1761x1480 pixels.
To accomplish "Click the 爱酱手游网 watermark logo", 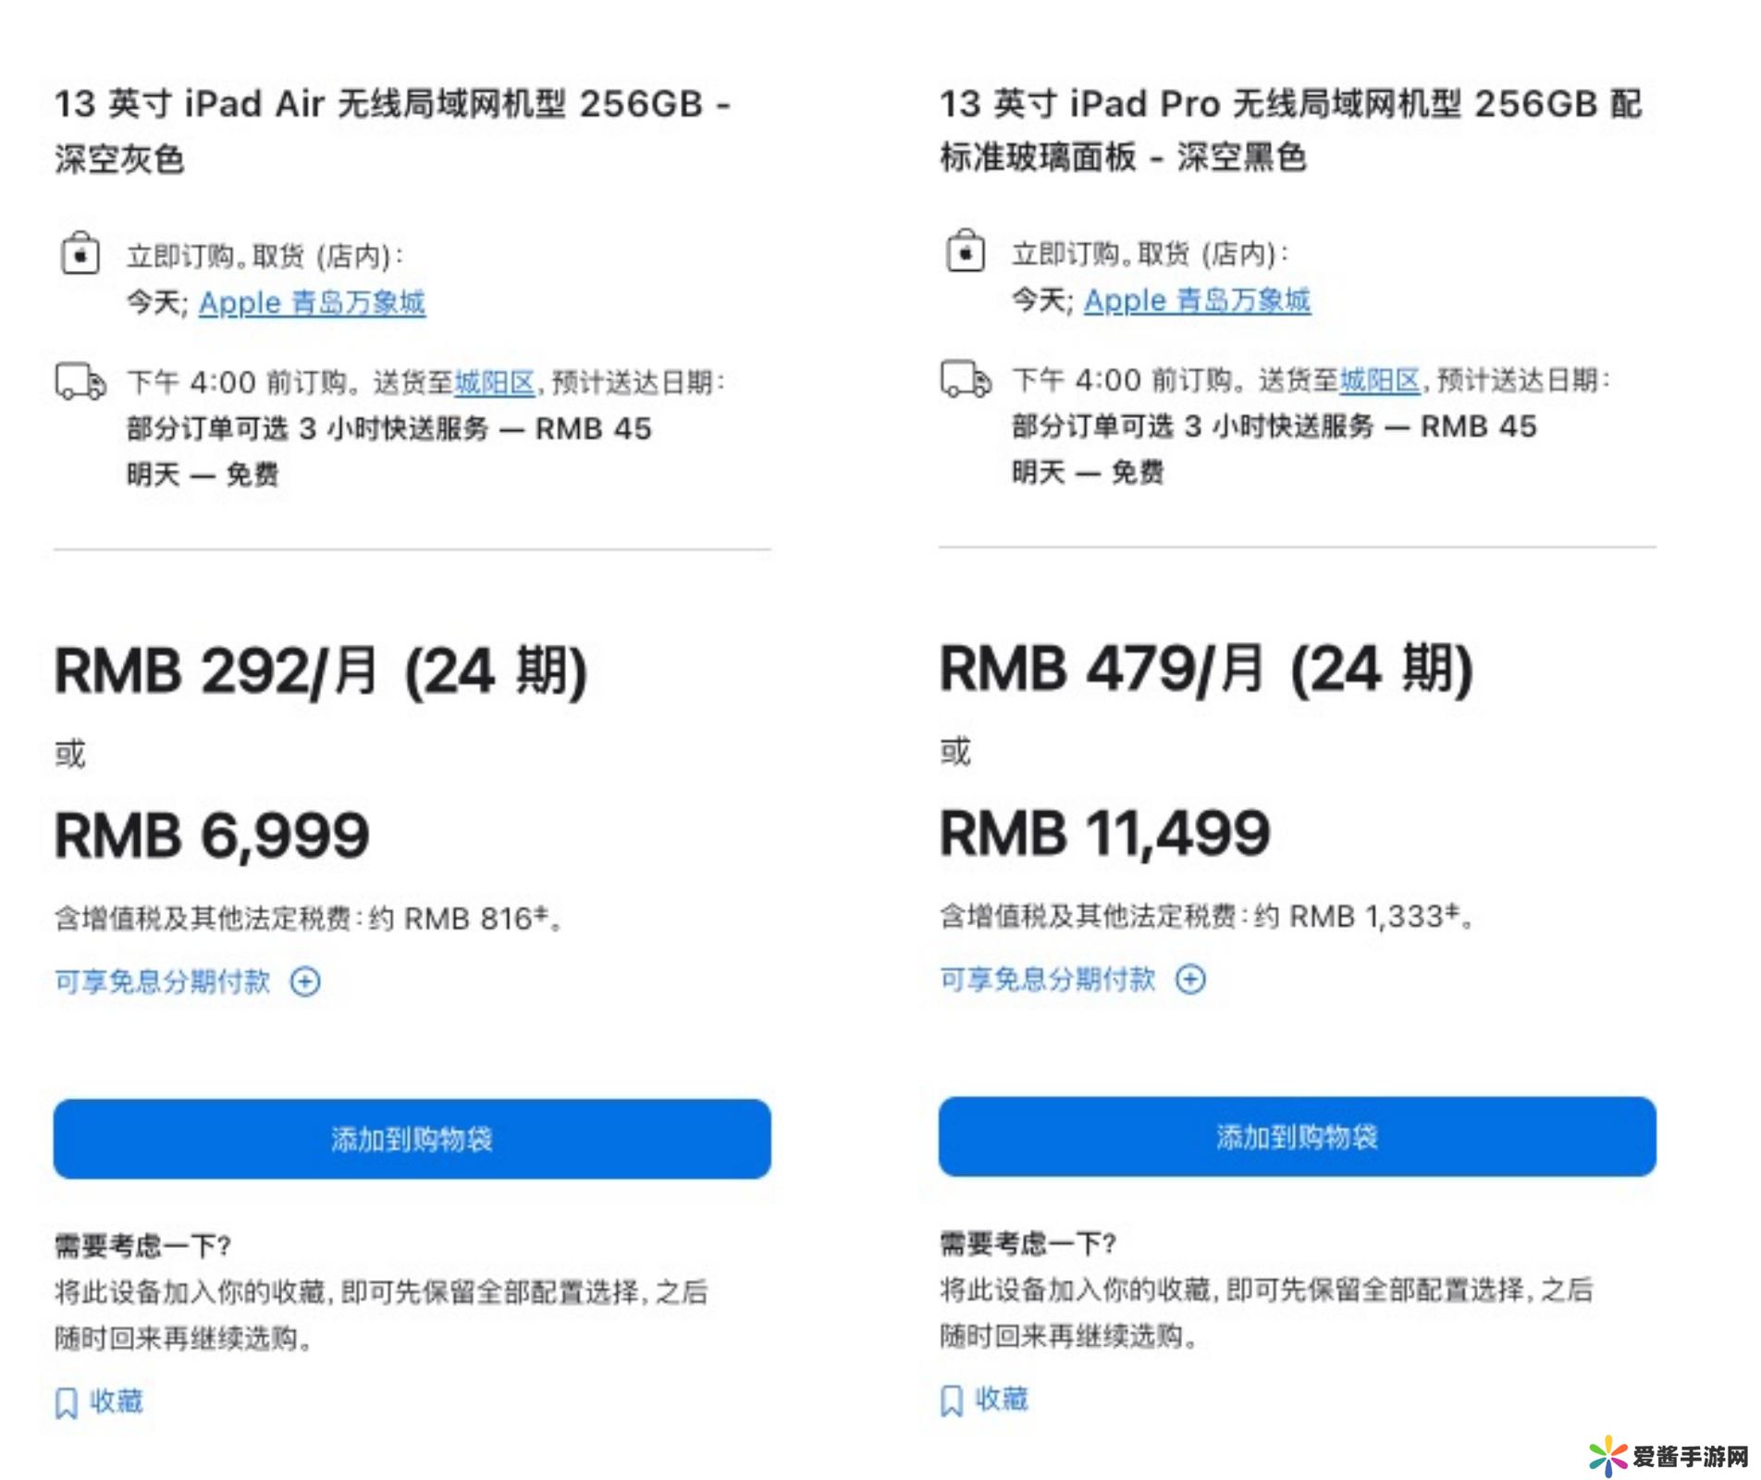I will point(1669,1456).
